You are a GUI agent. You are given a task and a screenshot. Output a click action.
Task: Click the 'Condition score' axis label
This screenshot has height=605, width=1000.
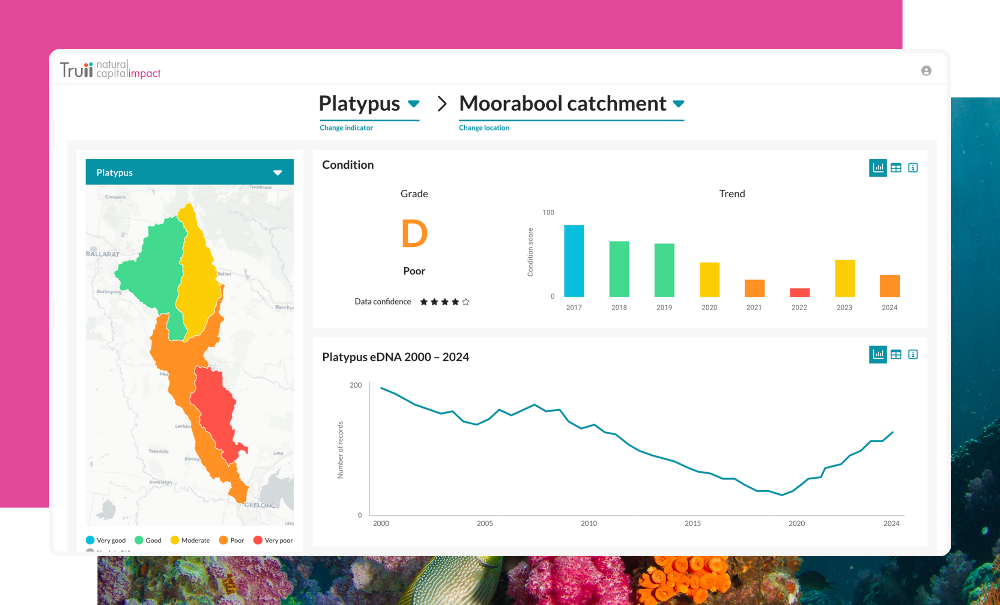[x=530, y=252]
